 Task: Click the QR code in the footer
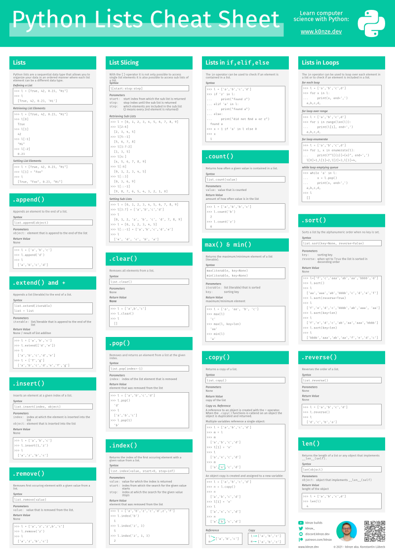click(374, 531)
